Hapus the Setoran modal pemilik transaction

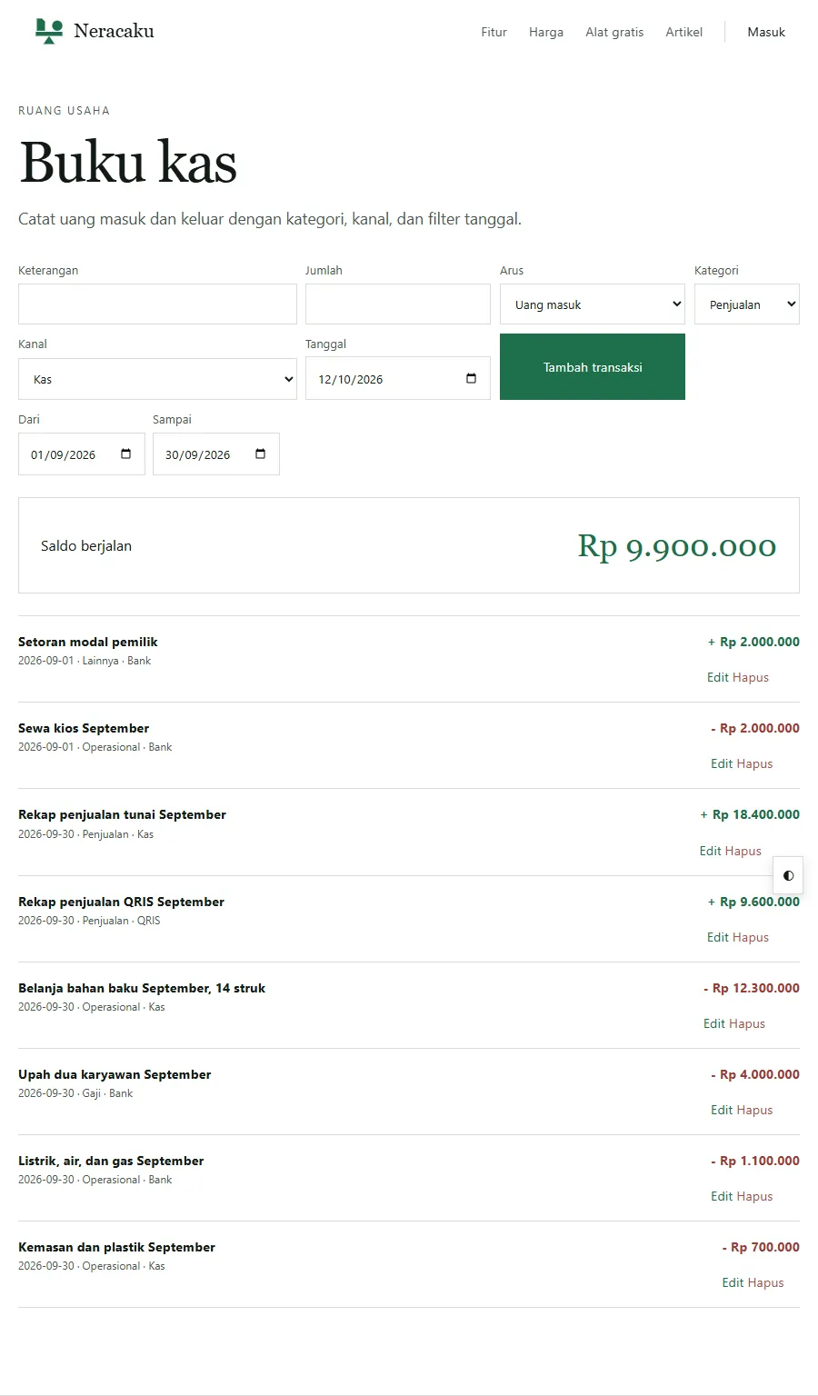(751, 677)
